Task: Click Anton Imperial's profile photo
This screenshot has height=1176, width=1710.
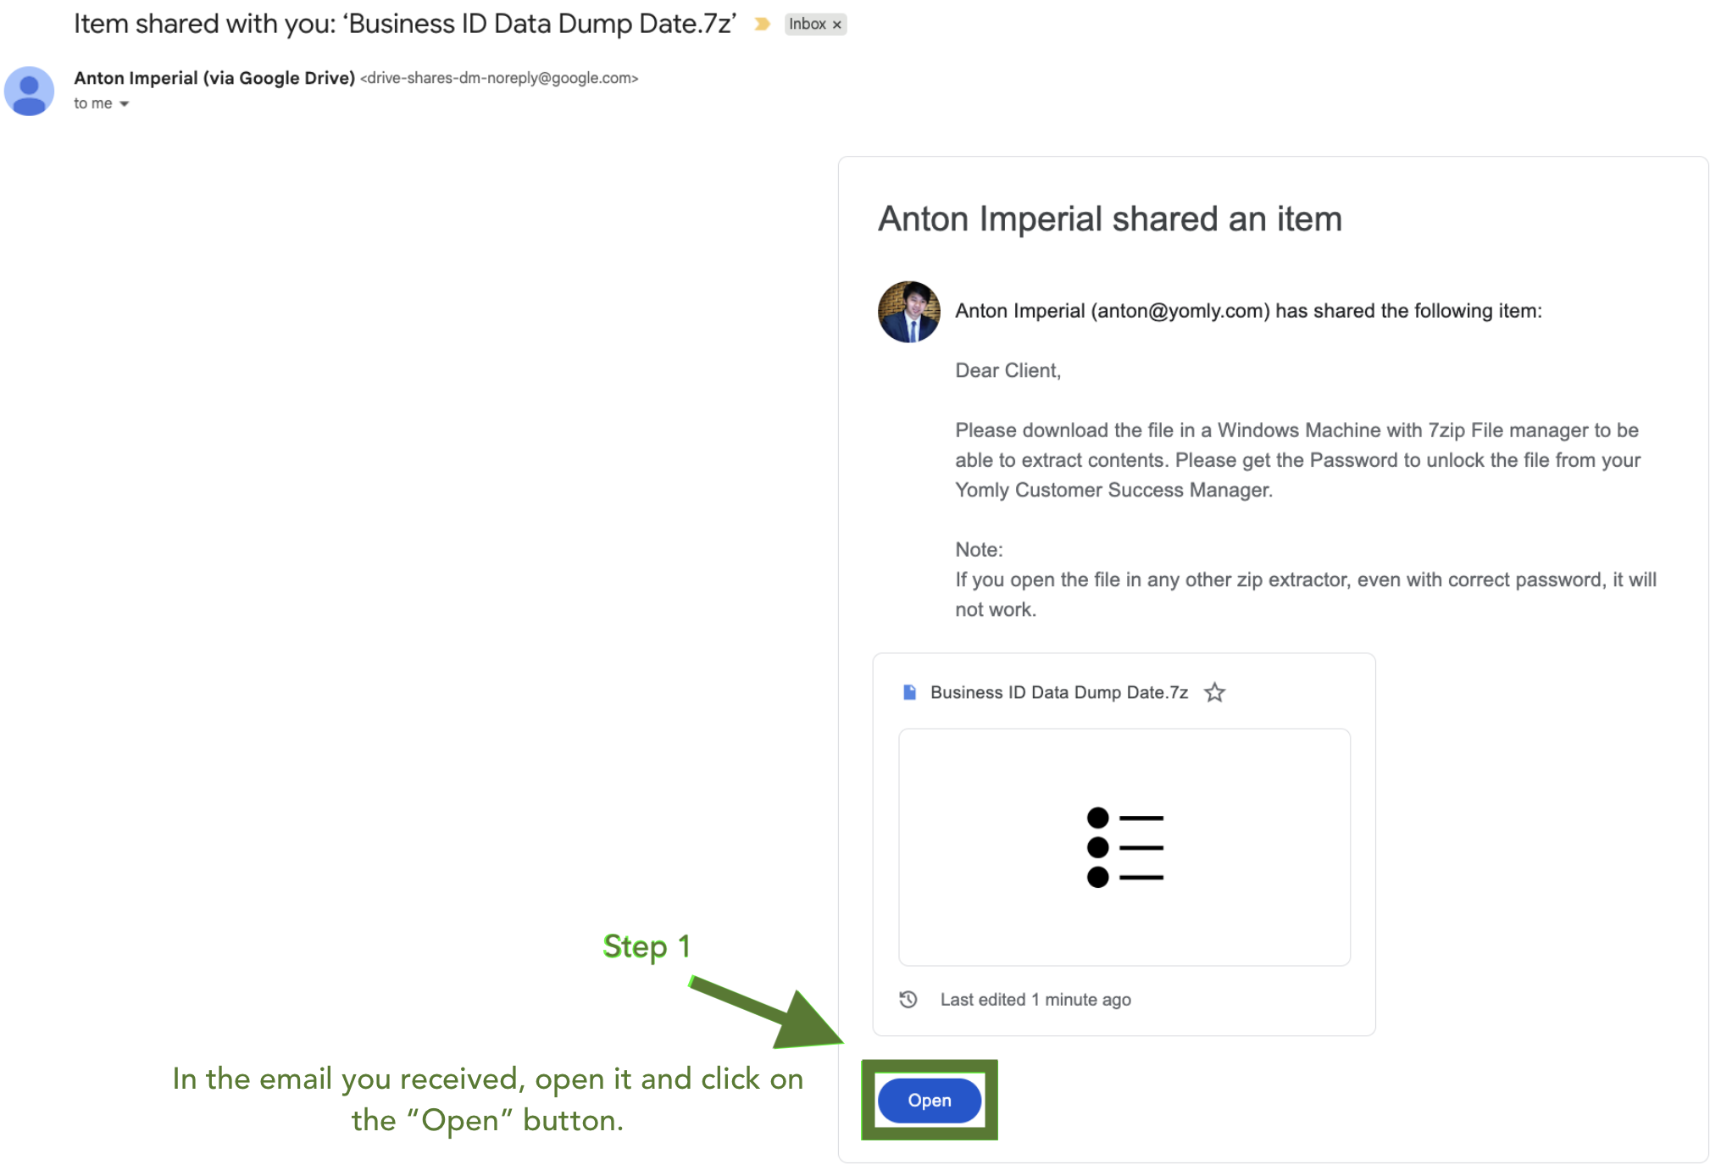Action: tap(908, 312)
